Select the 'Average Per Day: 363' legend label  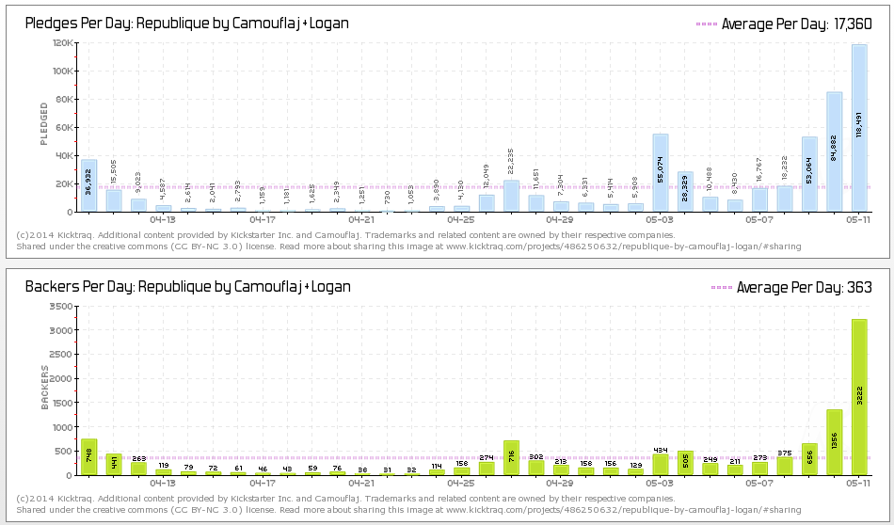tap(804, 287)
